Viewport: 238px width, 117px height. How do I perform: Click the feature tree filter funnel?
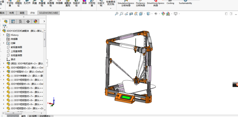coord(5,27)
